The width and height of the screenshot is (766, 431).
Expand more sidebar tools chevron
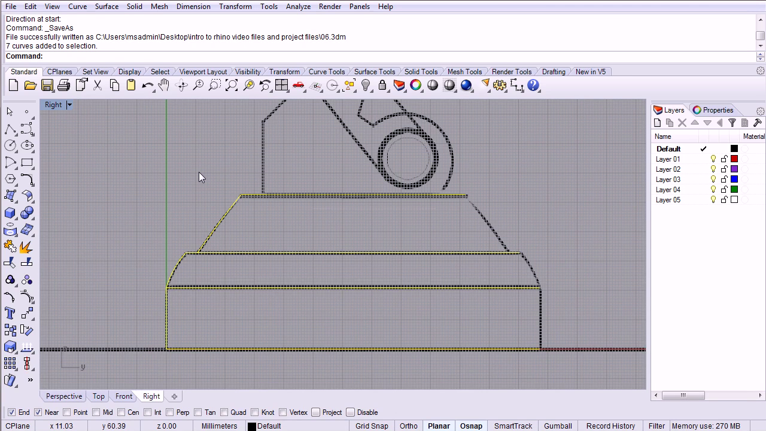tap(30, 380)
